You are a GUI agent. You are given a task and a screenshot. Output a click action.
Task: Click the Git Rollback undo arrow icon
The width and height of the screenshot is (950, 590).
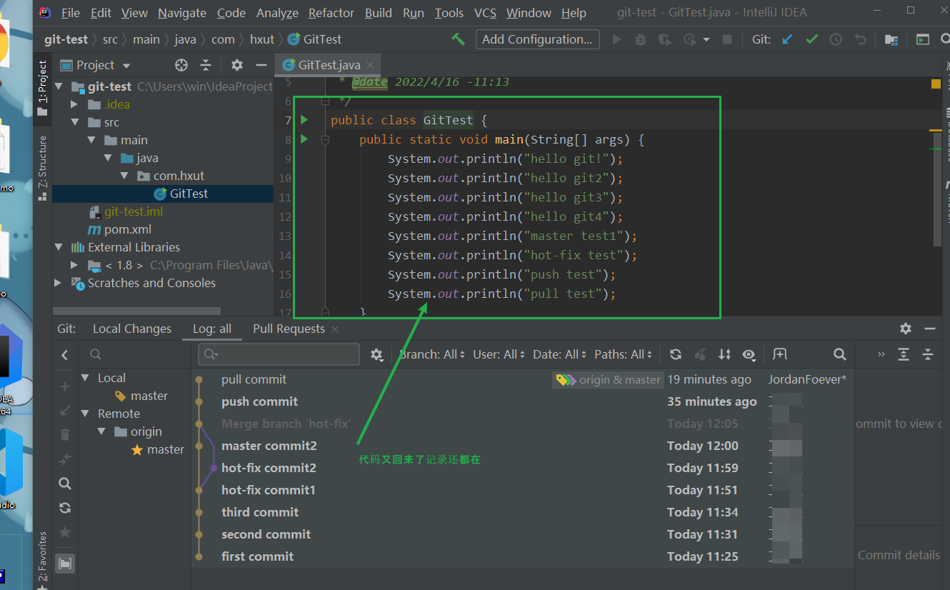tap(861, 39)
